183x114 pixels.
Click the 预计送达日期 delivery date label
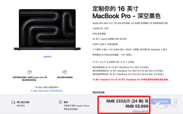pos(23,102)
